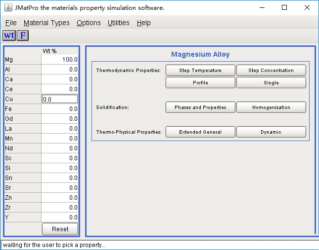This screenshot has height=250, width=319.
Task: Minimize the JMatPro window
Action: 262,8
